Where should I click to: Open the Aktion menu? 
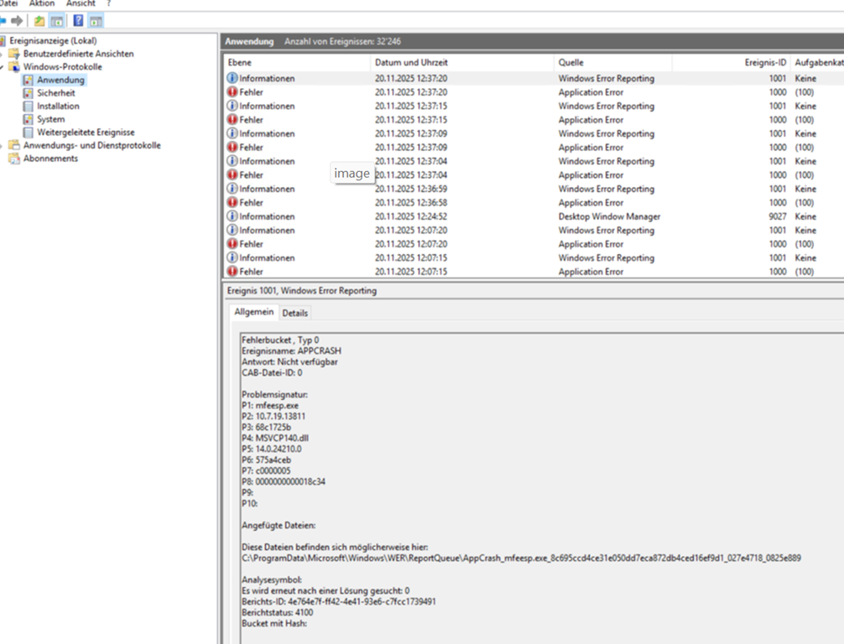click(41, 4)
